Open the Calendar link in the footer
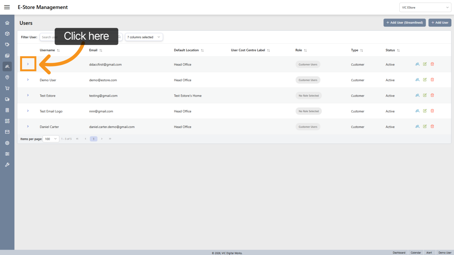Viewport: 454px width, 255px height. coord(416,253)
